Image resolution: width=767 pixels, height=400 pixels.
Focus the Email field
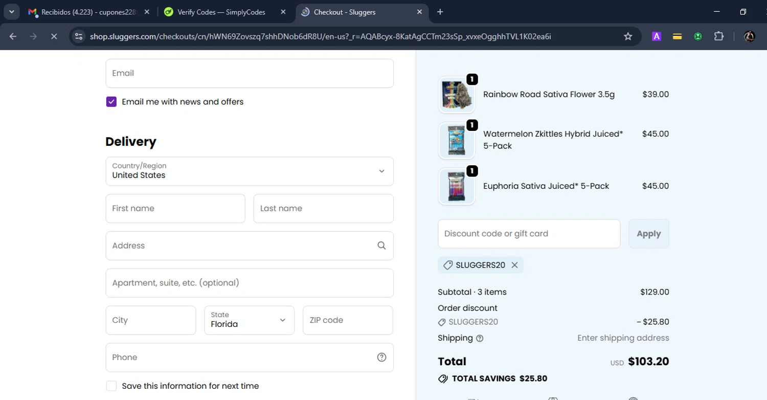[250, 73]
